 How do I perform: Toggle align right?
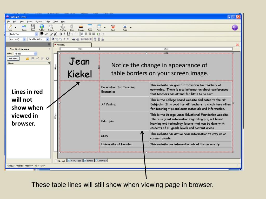click(x=90, y=34)
